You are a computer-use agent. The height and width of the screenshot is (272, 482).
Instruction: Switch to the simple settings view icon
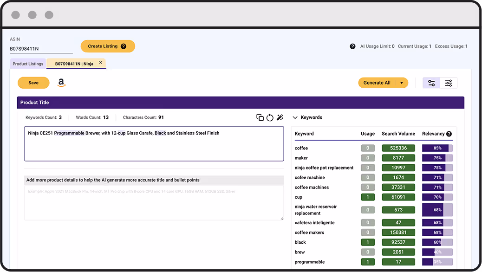point(431,83)
